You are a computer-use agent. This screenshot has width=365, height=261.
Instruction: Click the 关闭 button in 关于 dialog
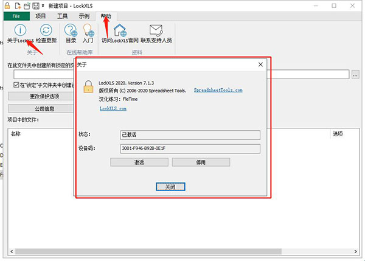tap(170, 187)
